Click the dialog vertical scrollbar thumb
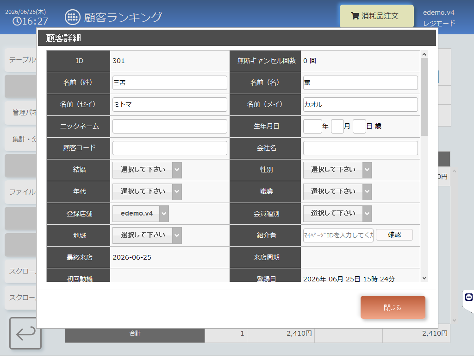Image resolution: width=474 pixels, height=356 pixels. (424, 96)
